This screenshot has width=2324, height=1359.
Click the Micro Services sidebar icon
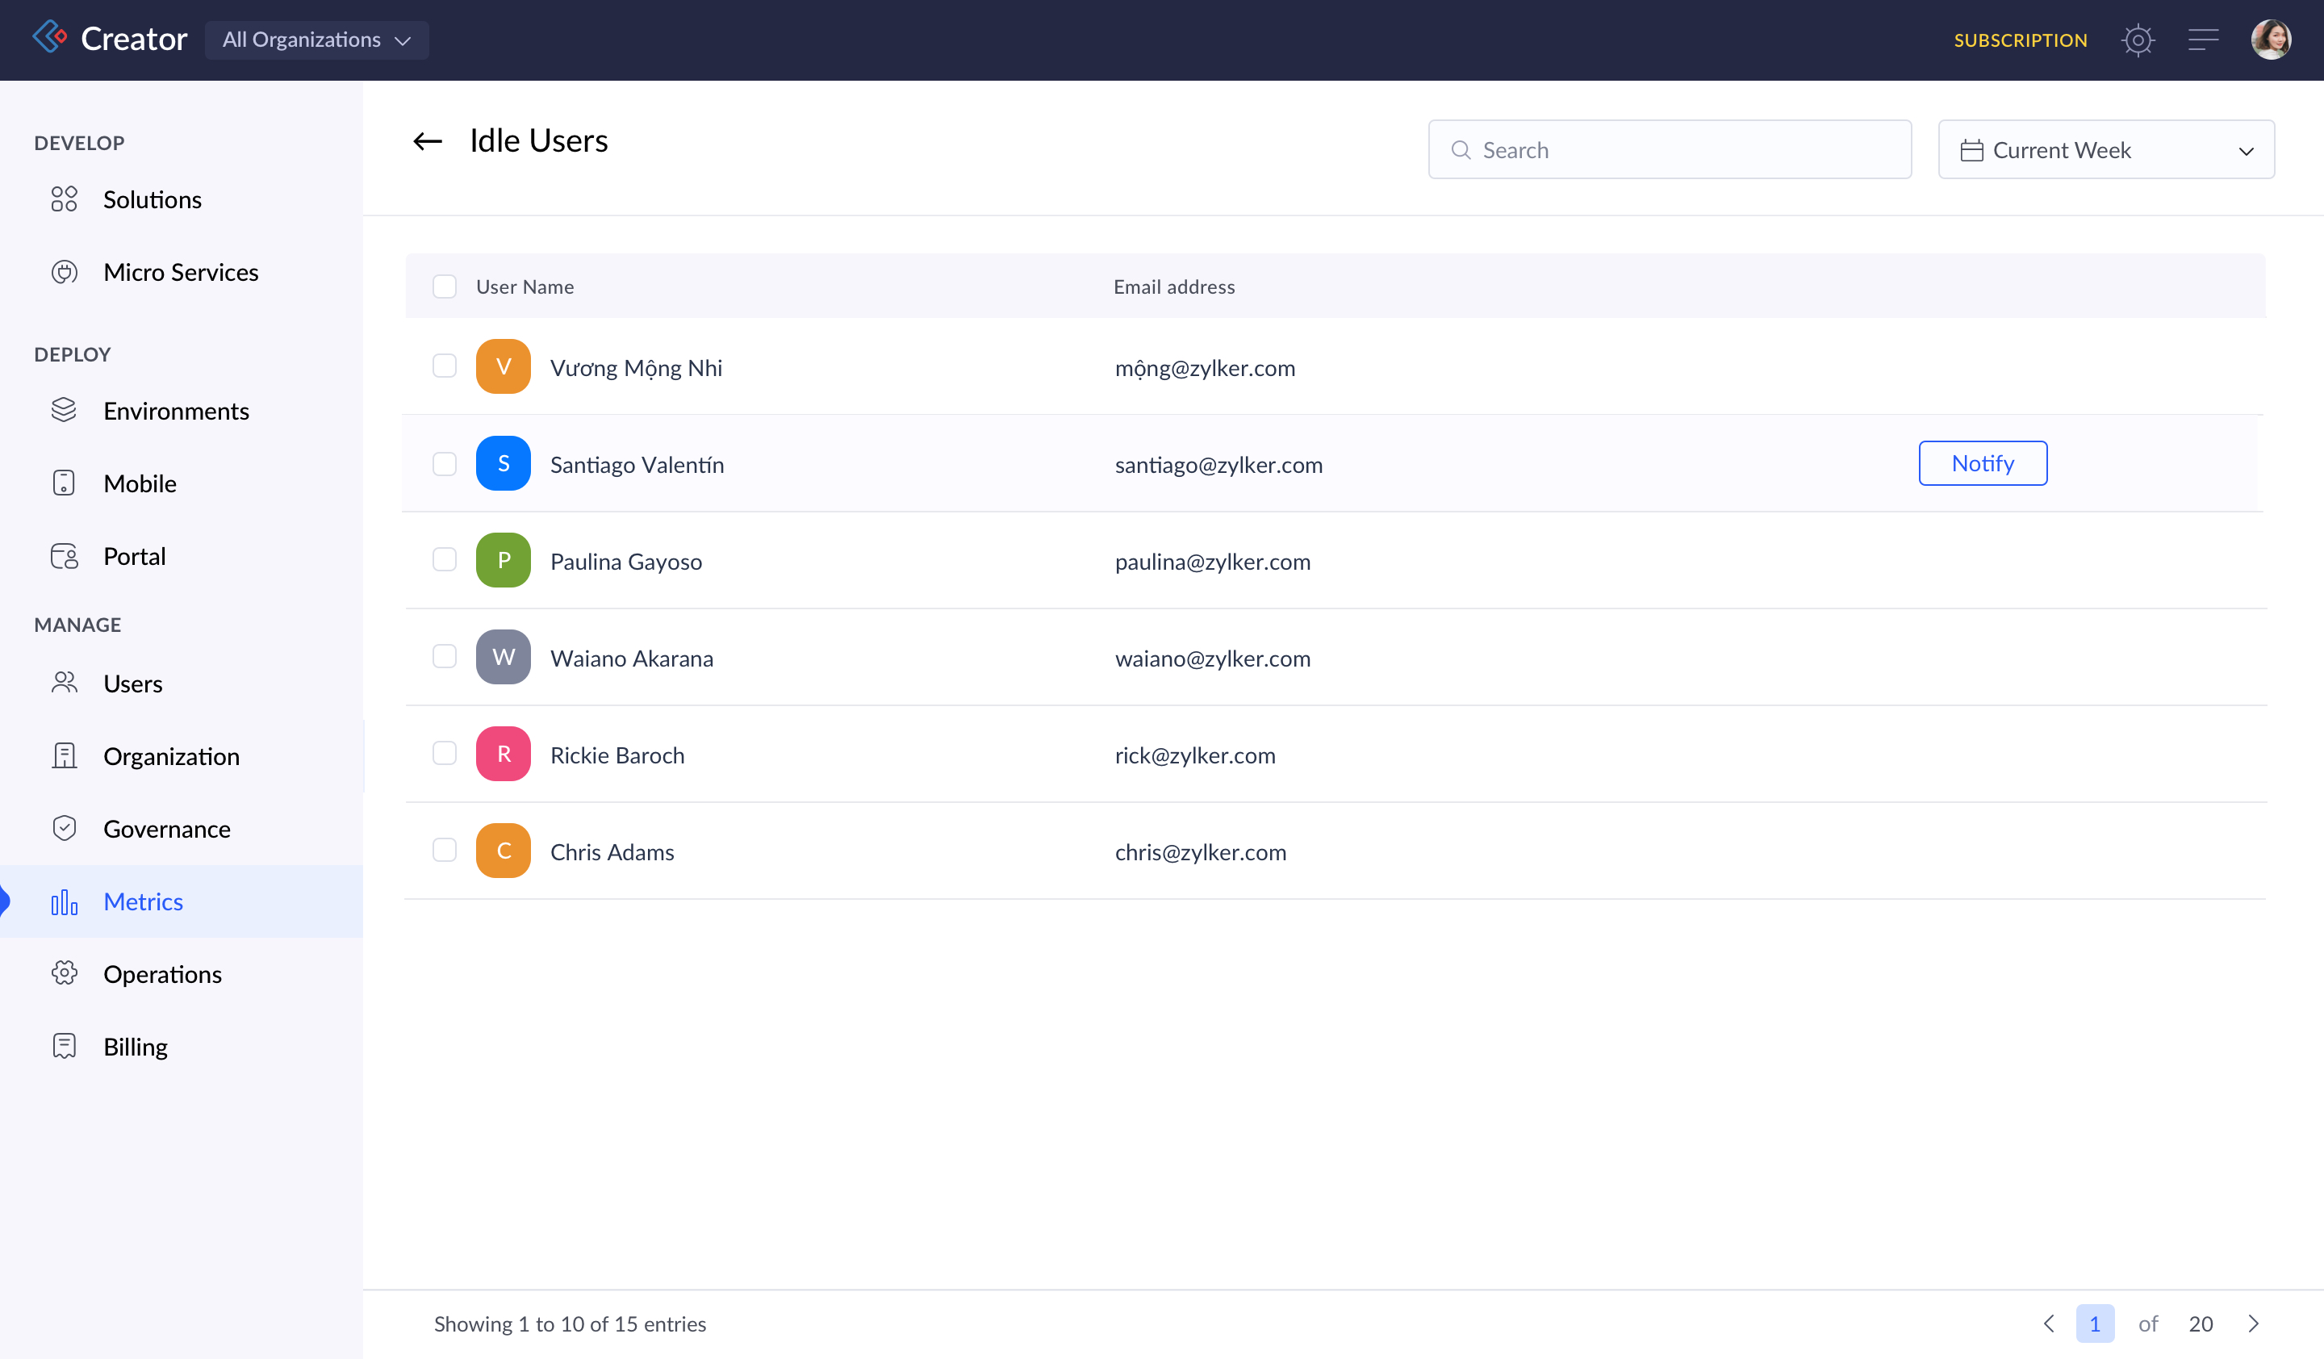point(64,272)
